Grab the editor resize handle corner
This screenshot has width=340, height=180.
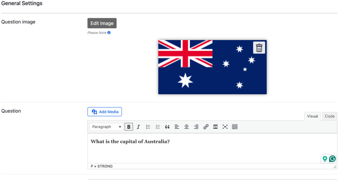[335, 167]
